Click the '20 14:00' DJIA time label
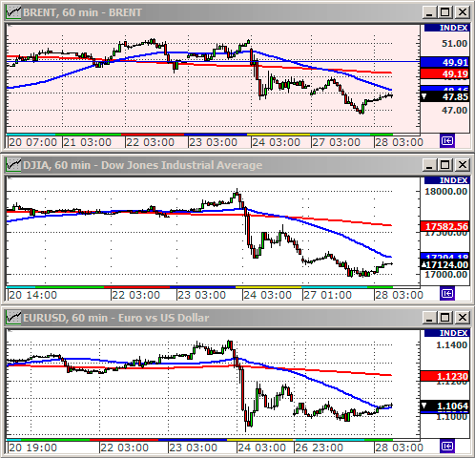The image size is (475, 458). click(33, 295)
